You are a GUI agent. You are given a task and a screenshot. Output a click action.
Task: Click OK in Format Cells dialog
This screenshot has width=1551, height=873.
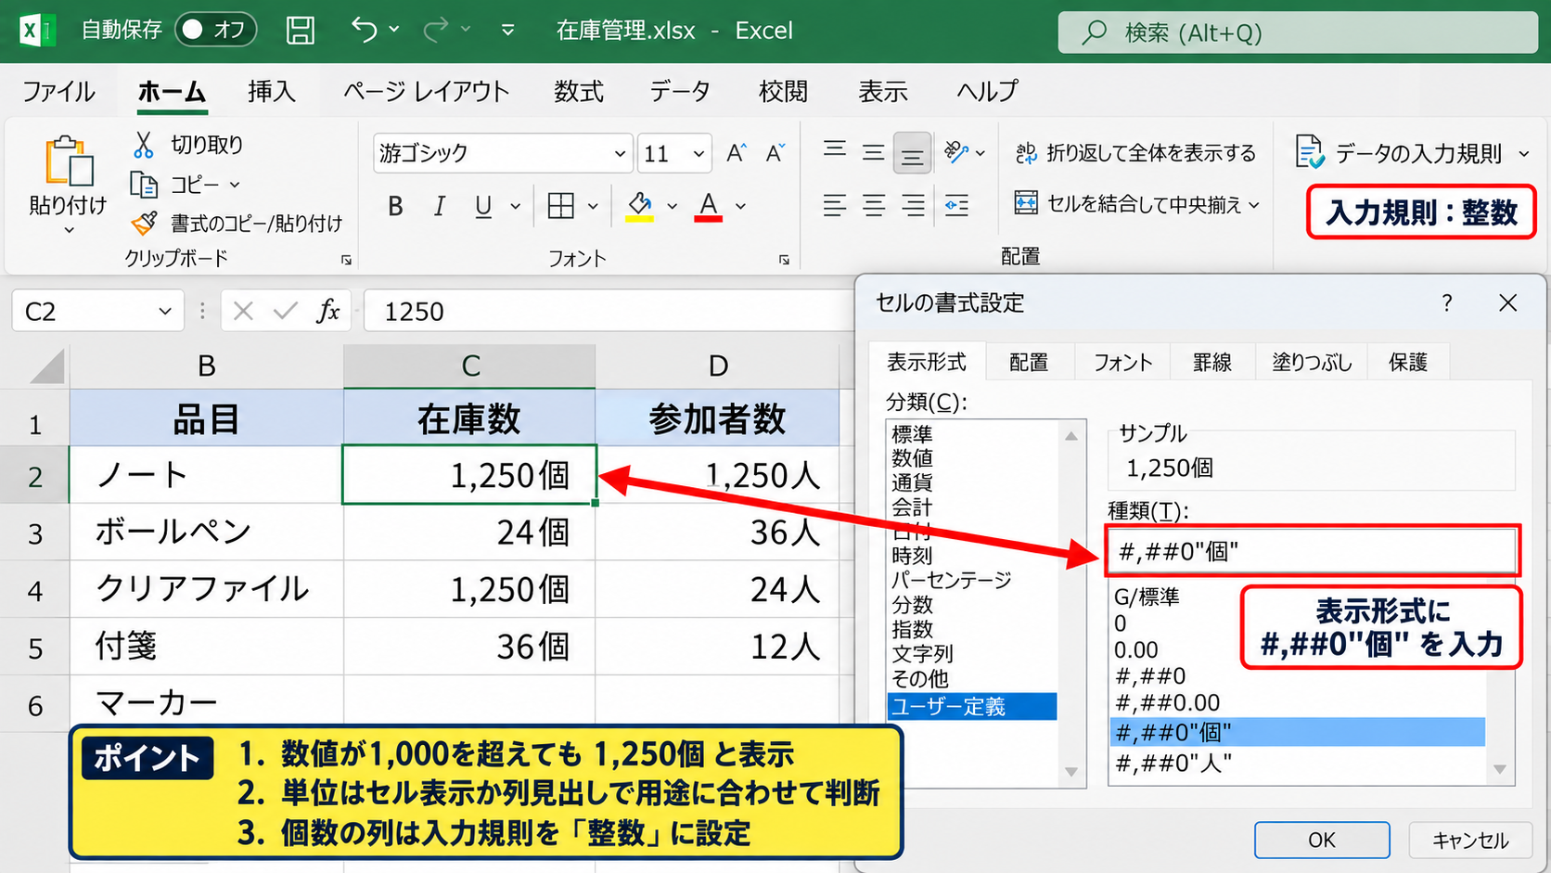(1322, 841)
